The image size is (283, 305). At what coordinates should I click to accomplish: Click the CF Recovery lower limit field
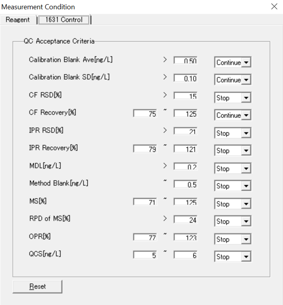click(145, 114)
